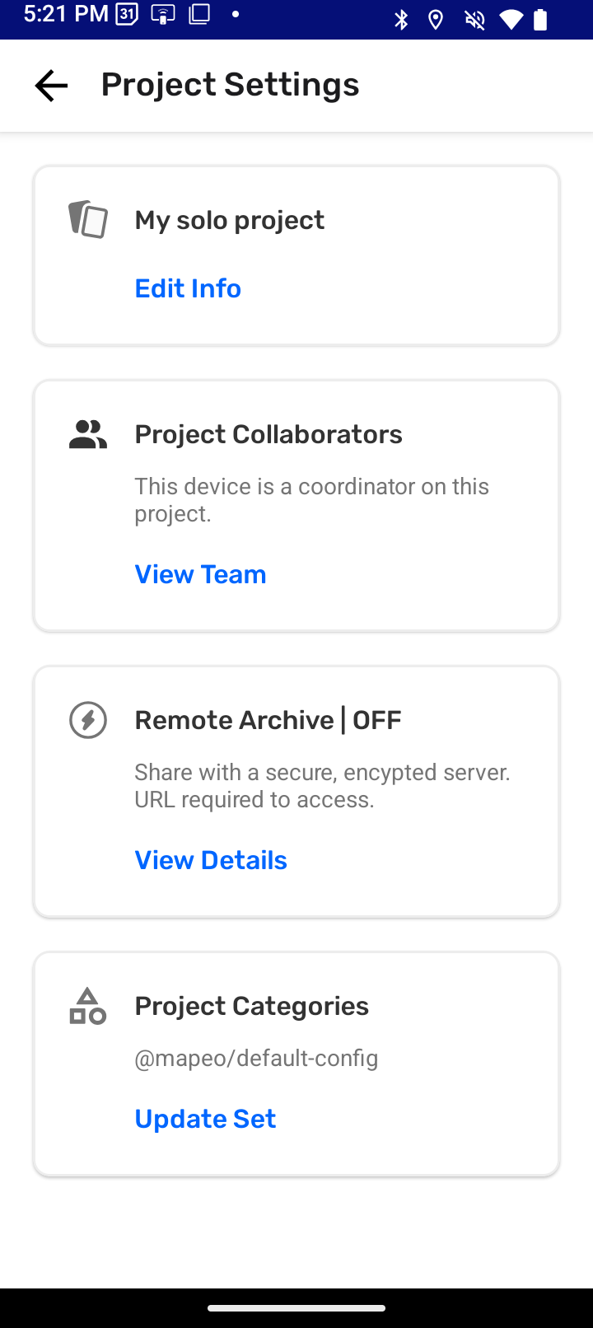Open View Team link
The width and height of the screenshot is (593, 1328).
click(x=200, y=574)
